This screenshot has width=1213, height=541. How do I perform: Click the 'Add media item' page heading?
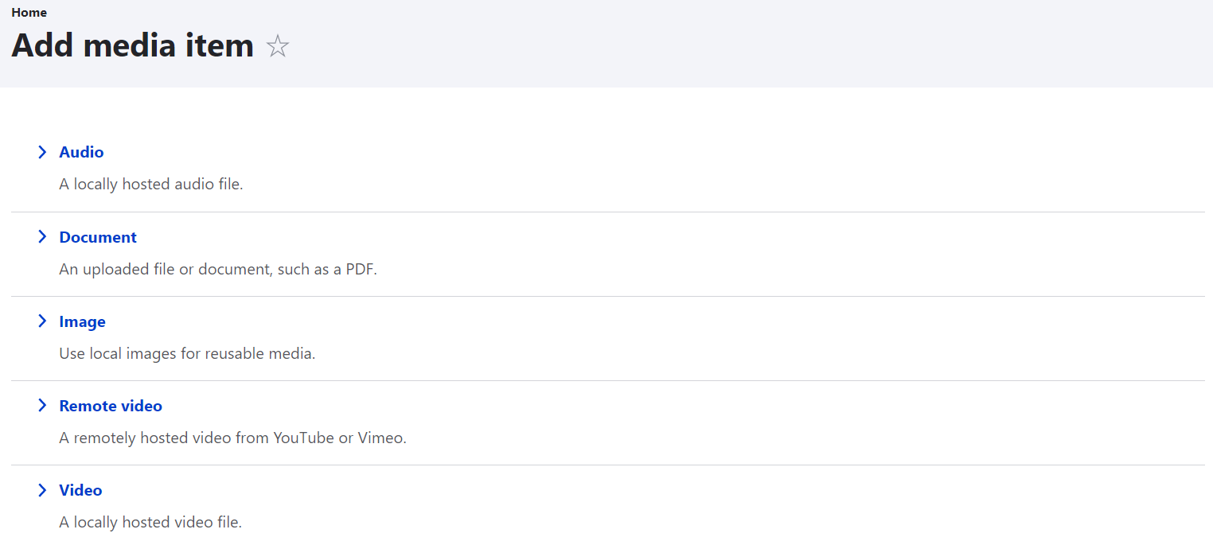click(x=132, y=46)
